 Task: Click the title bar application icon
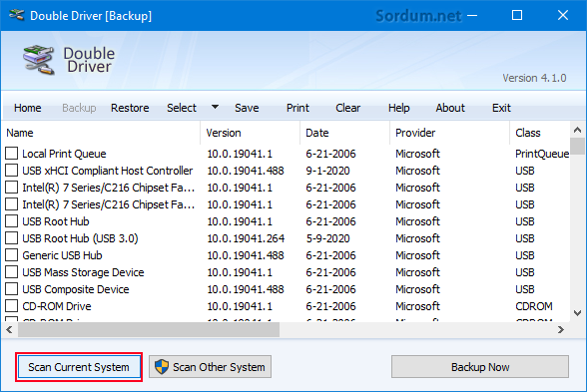(16, 15)
